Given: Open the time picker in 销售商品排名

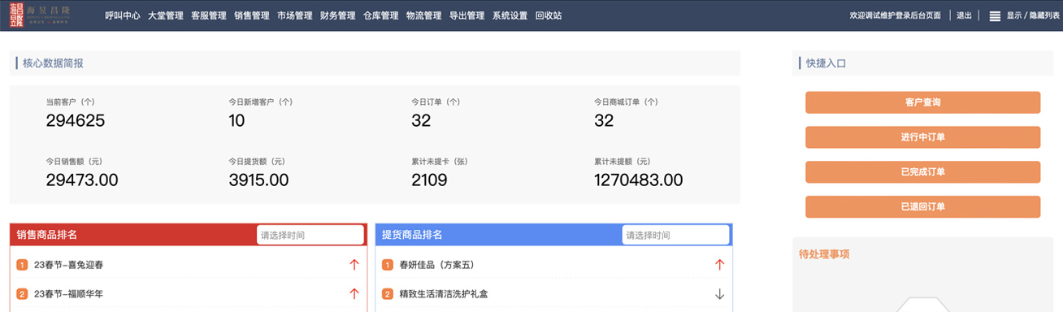Looking at the screenshot, I should [x=310, y=235].
